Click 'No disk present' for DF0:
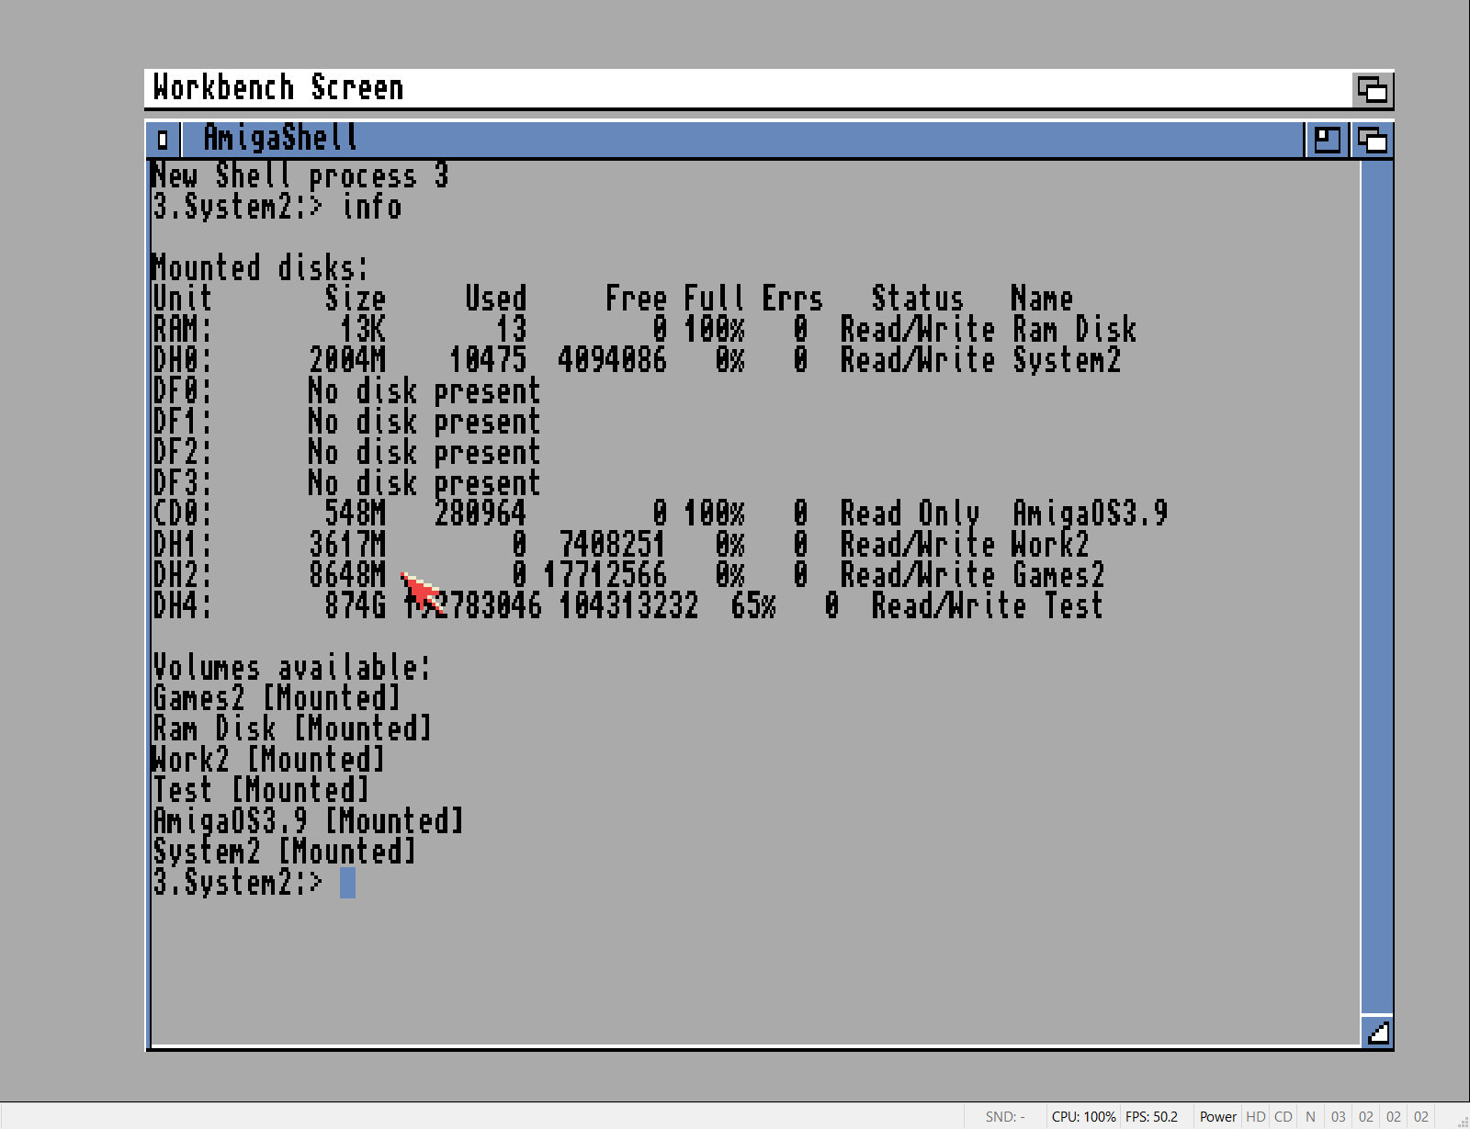 pyautogui.click(x=424, y=391)
